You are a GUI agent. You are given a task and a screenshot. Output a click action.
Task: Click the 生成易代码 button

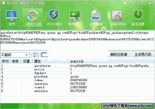click(x=143, y=54)
